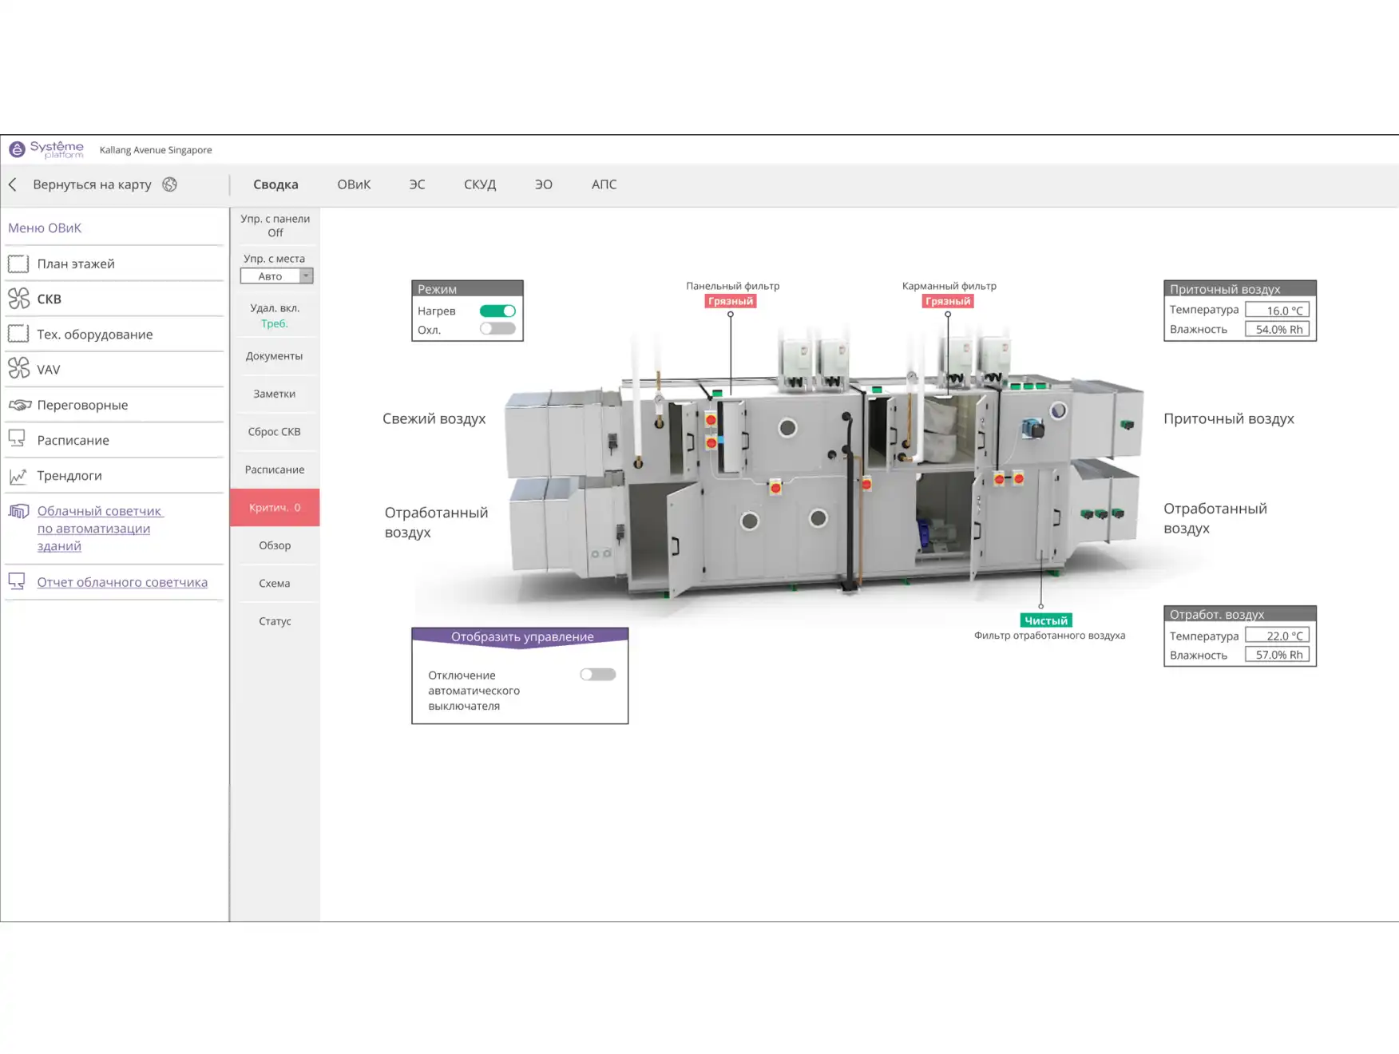Click the handshake icon for Переговорные
1399x1054 pixels.
(x=19, y=405)
